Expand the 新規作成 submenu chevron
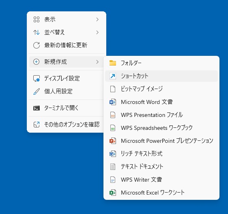 (x=97, y=62)
